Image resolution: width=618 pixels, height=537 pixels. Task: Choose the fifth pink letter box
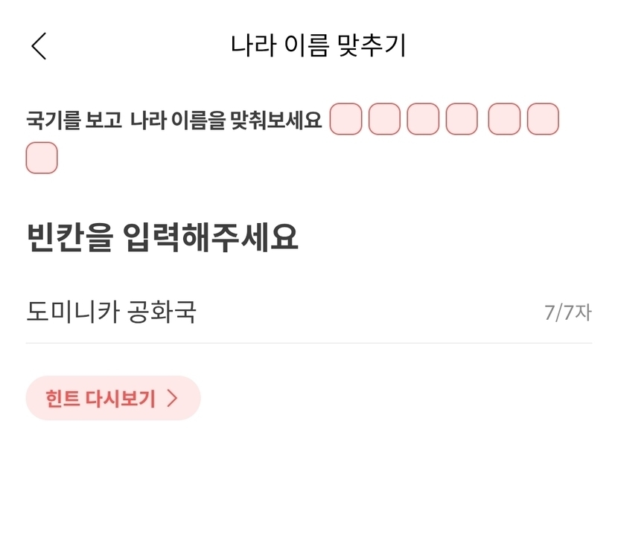(504, 119)
